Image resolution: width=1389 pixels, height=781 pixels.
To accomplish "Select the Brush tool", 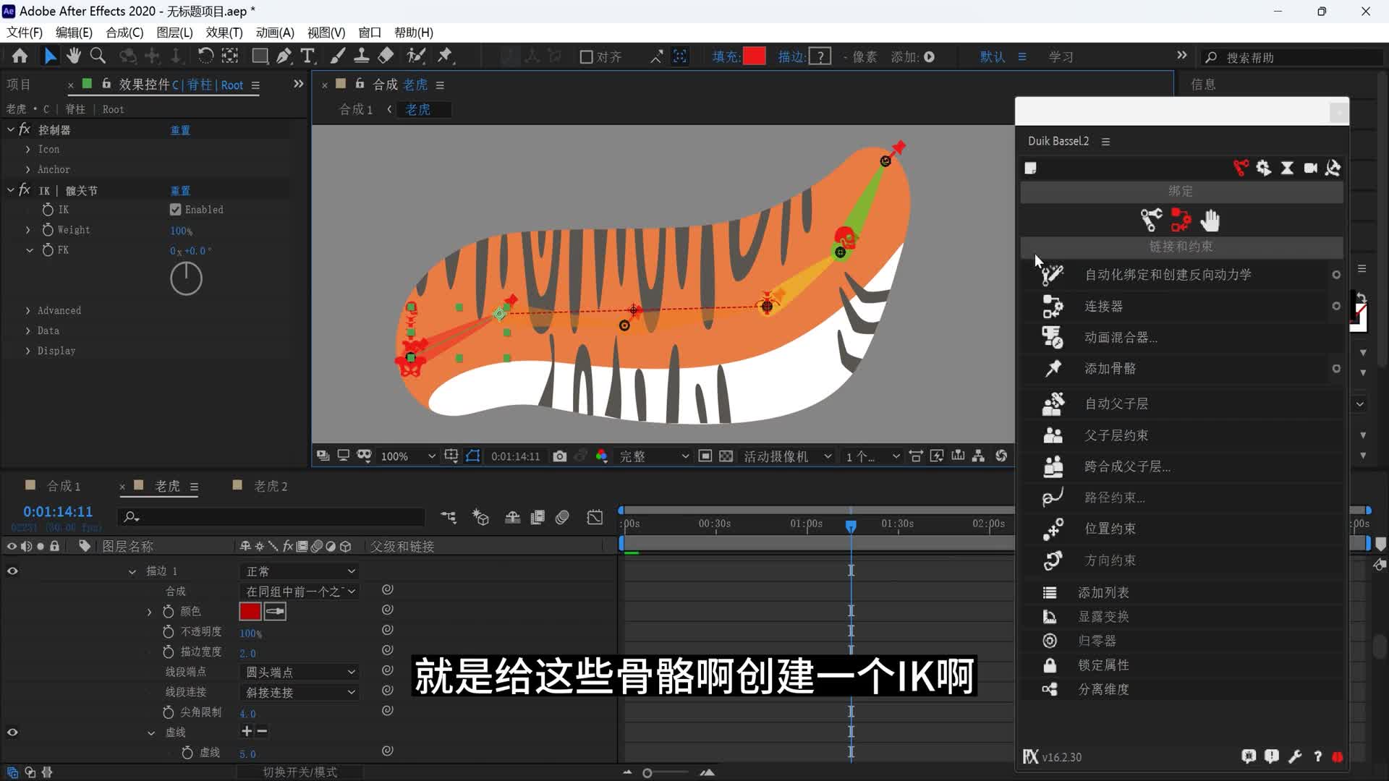I will tap(338, 56).
